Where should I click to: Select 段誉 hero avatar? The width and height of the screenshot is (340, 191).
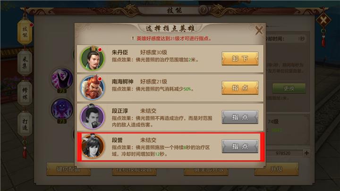coord(93,146)
